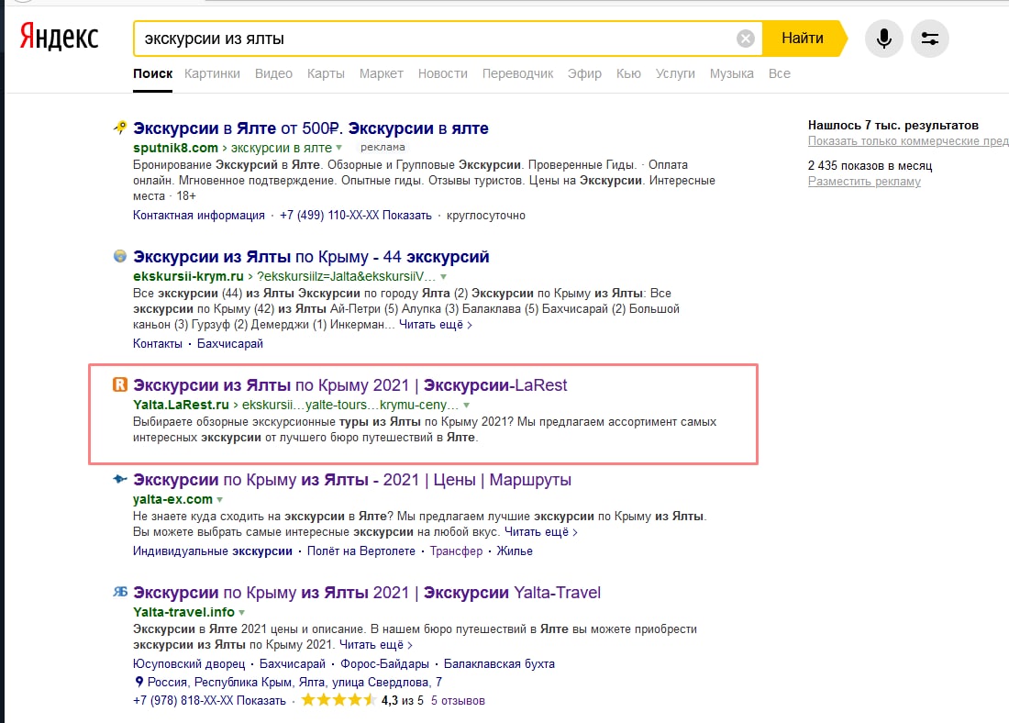Open the Музыка tab
This screenshot has width=1009, height=723.
(x=732, y=73)
